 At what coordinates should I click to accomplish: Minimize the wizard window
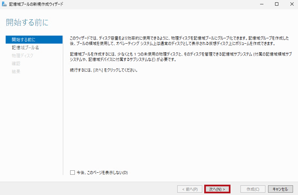click(x=261, y=4)
